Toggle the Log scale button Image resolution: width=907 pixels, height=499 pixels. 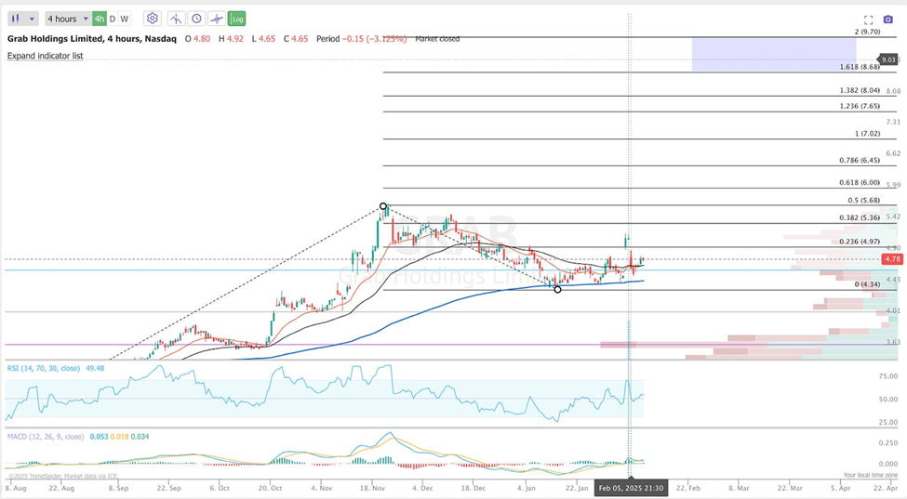(237, 19)
